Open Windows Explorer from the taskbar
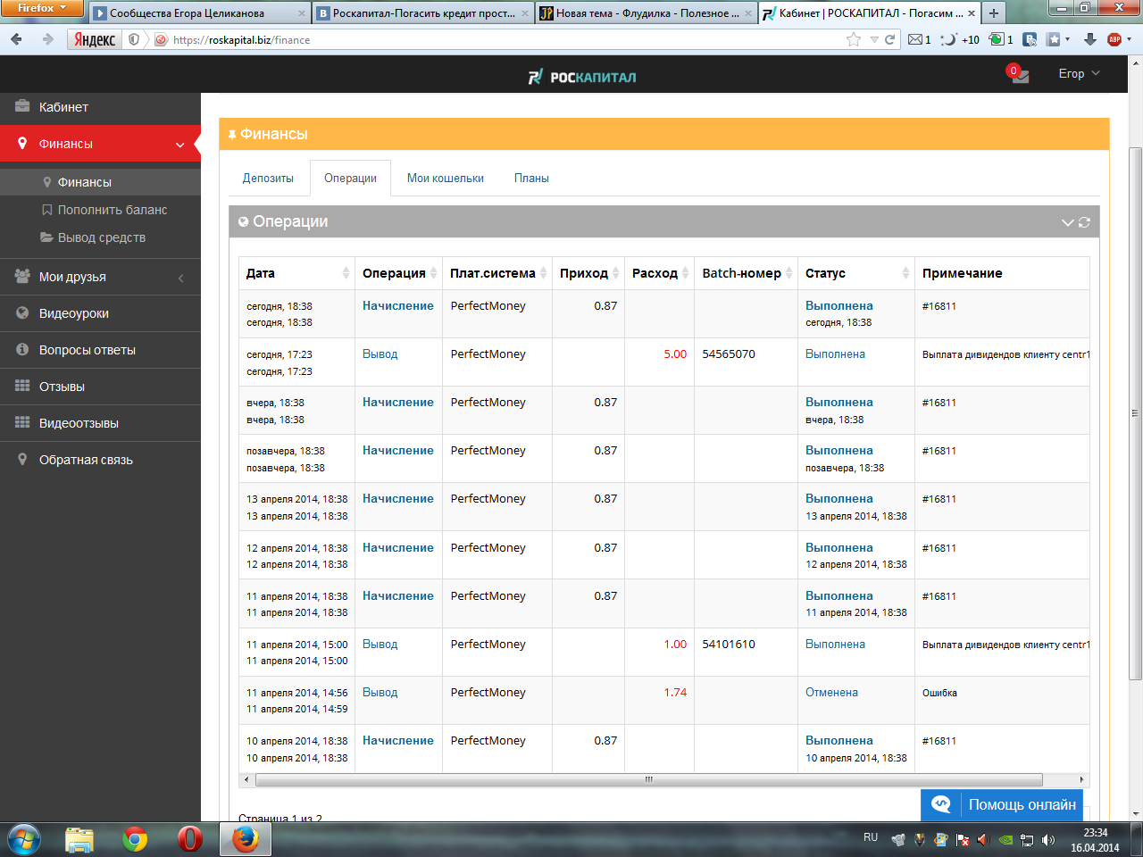The image size is (1143, 857). (79, 839)
